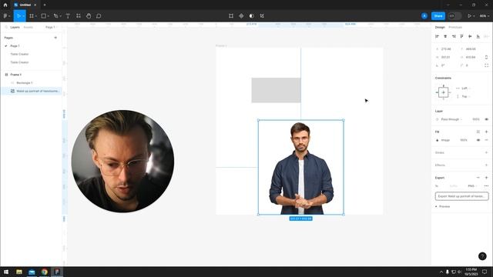The width and height of the screenshot is (493, 277).
Task: Click the search icon in Layers panel
Action: (x=6, y=28)
